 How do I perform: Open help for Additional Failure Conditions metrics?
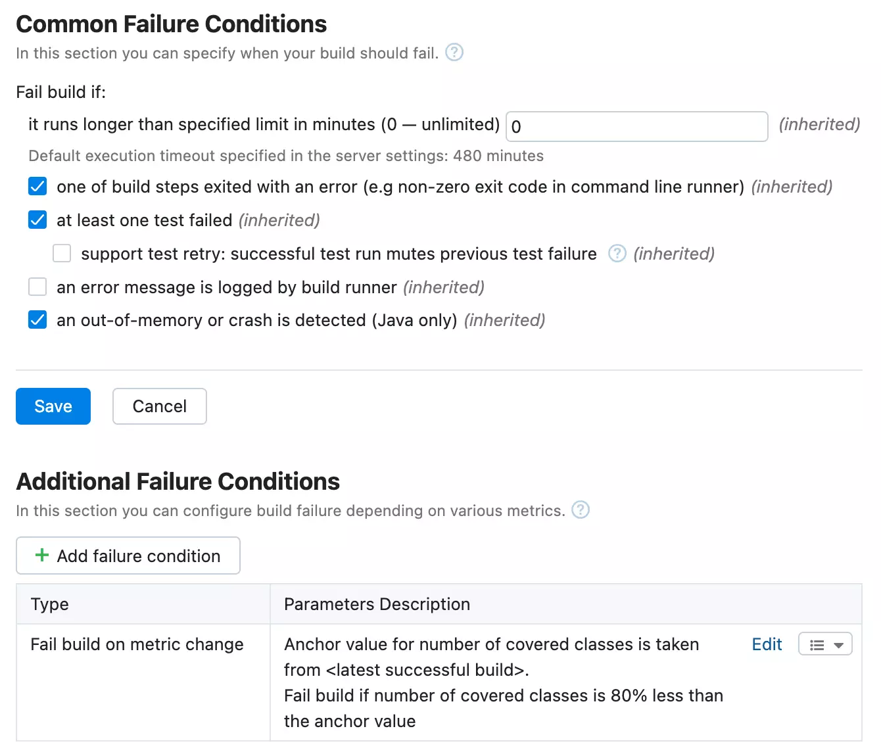pos(581,510)
